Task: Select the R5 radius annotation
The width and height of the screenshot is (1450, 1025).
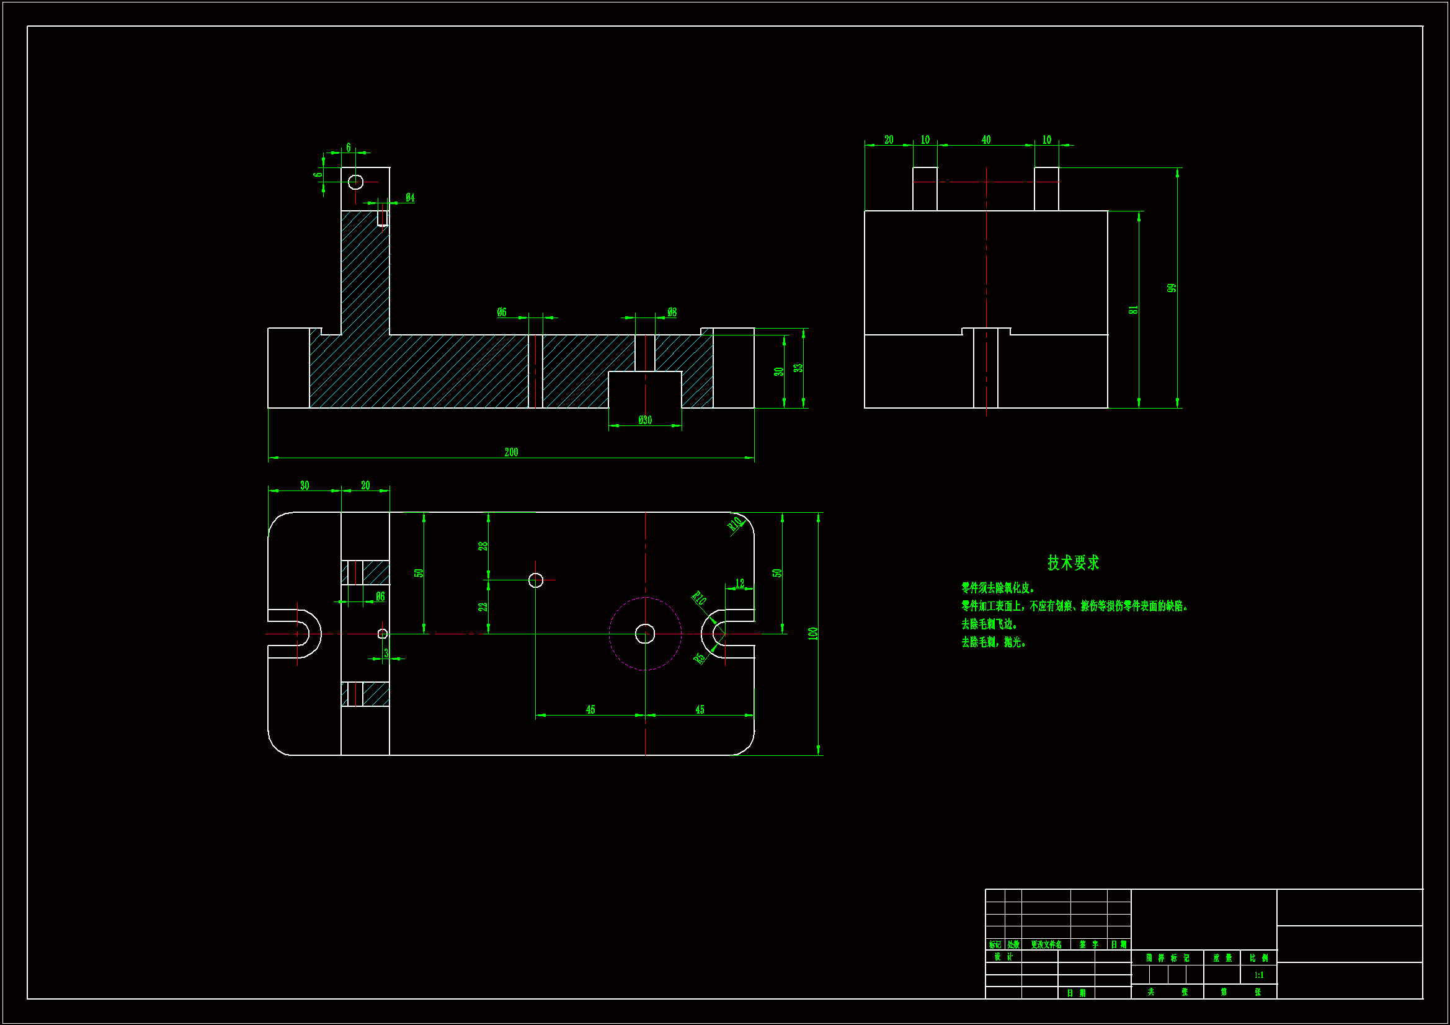Action: coord(699,658)
